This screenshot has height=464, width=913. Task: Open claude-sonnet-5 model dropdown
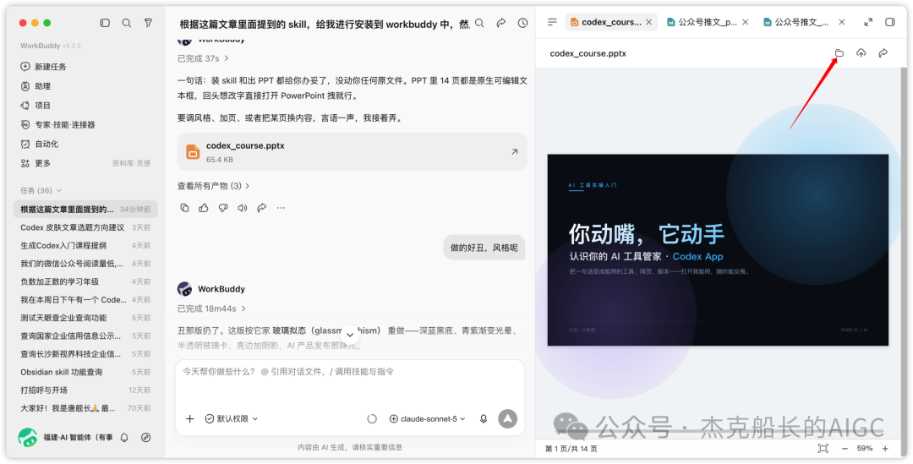pos(428,418)
